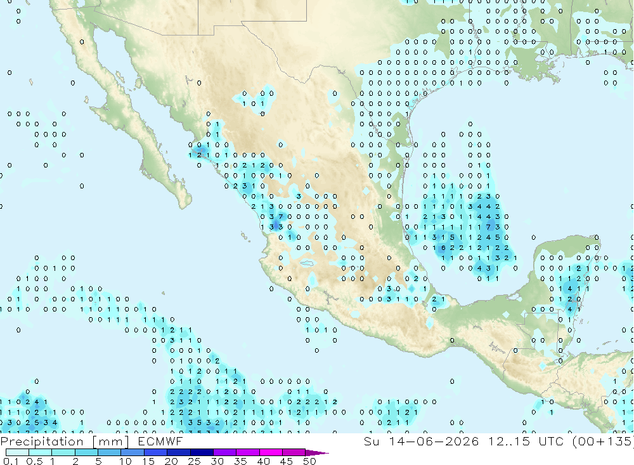Select the 15–20 mm legend color swatch
Image resolution: width=634 pixels, height=465 pixels.
[x=156, y=452]
